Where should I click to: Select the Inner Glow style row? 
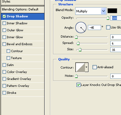pos(23,37)
